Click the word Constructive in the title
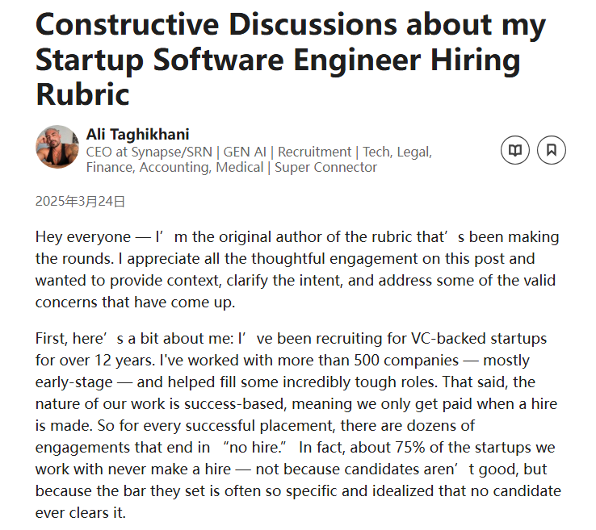This screenshot has width=596, height=530. 128,24
